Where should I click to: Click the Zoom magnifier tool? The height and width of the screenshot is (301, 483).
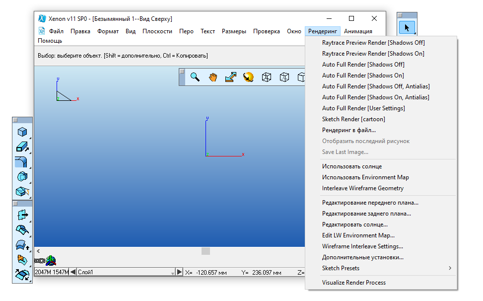pos(195,77)
